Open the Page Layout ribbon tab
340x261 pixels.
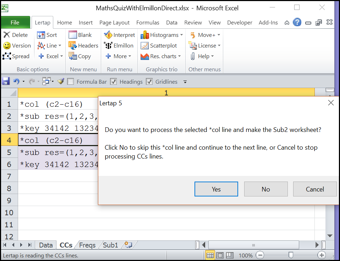click(114, 23)
